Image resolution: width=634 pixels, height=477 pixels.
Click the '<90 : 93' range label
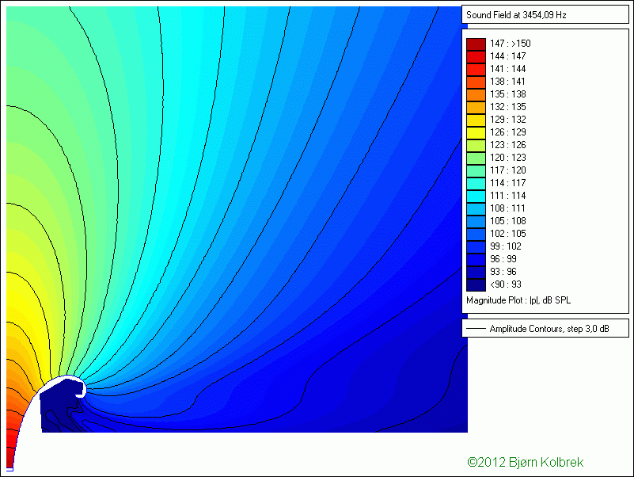pyautogui.click(x=506, y=284)
